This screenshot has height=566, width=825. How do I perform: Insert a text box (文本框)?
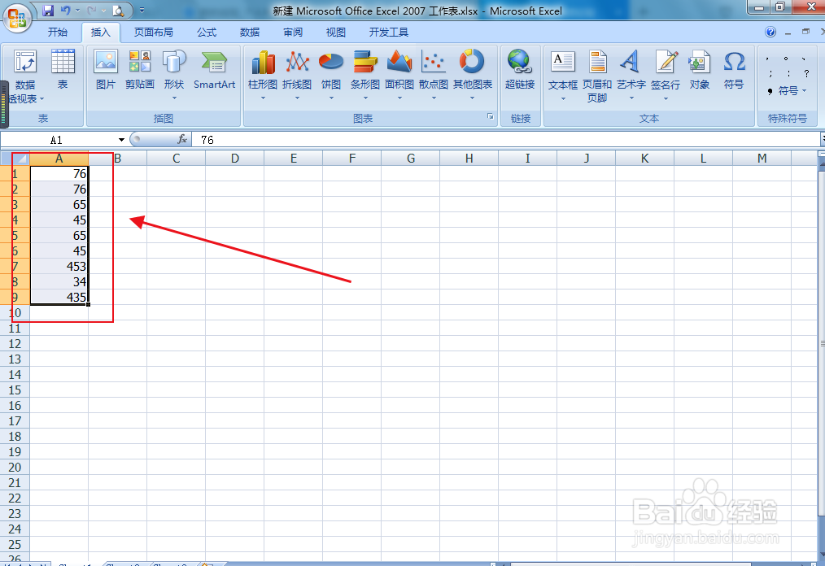[x=563, y=75]
